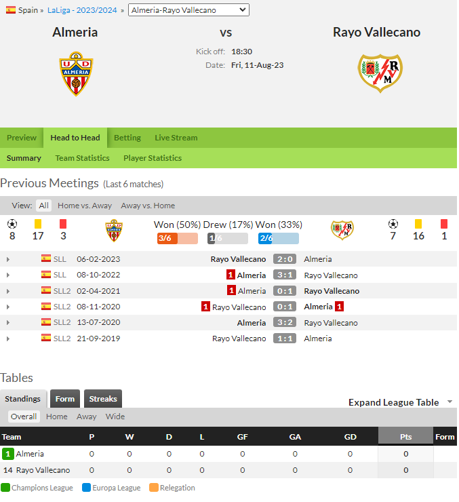Open the LaLiga - 2023/2024 link

[x=82, y=10]
